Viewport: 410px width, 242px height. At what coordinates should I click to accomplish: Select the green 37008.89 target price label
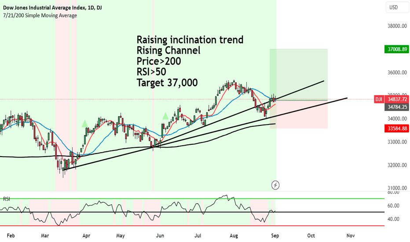point(397,49)
